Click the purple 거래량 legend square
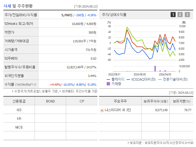Image resolution: width=196 pixels, height=147 pixels. coord(108,84)
